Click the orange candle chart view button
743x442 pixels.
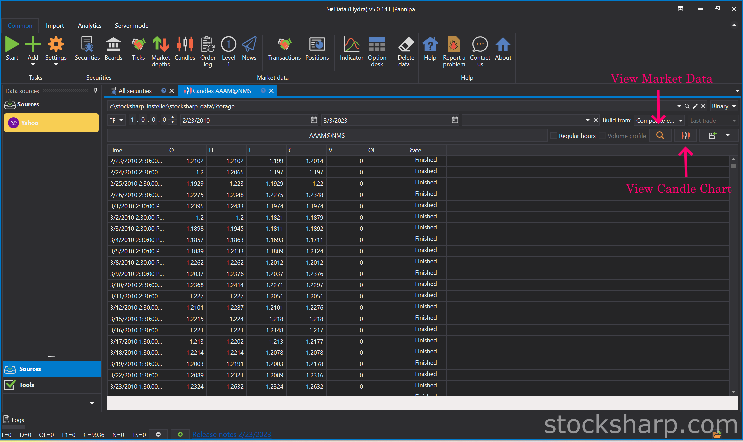tap(685, 136)
